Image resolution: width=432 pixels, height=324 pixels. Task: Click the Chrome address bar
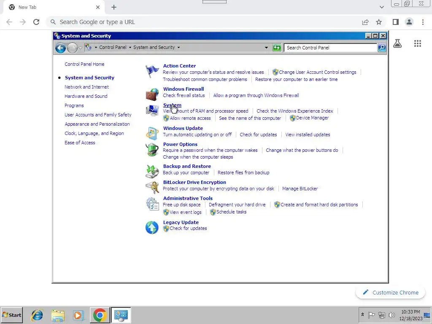click(204, 22)
